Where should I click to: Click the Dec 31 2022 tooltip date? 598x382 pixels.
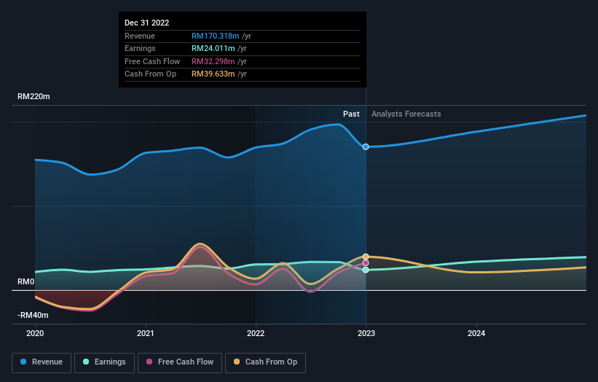tap(147, 23)
